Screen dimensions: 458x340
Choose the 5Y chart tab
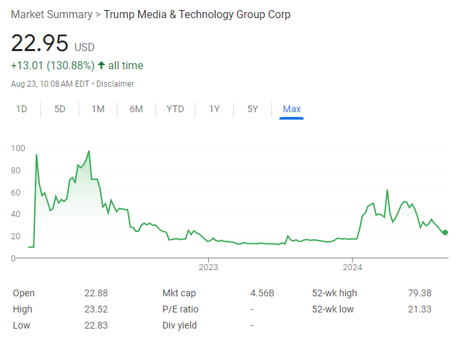point(253,109)
